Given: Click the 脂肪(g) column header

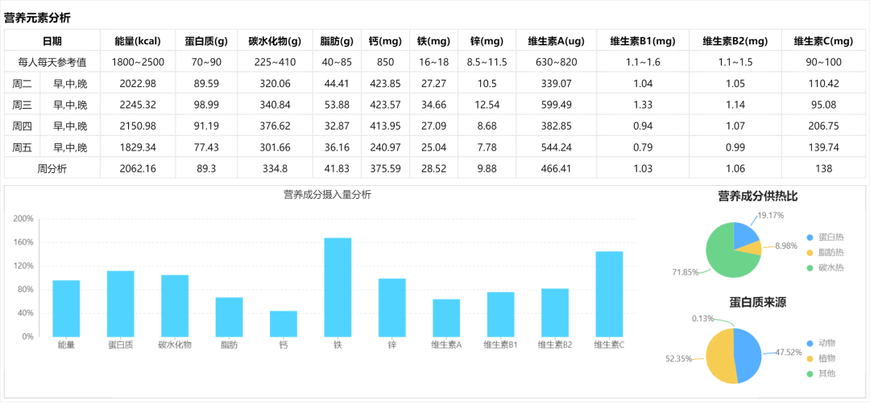Looking at the screenshot, I should tap(337, 40).
